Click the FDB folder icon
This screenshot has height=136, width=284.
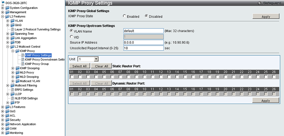[12, 42]
